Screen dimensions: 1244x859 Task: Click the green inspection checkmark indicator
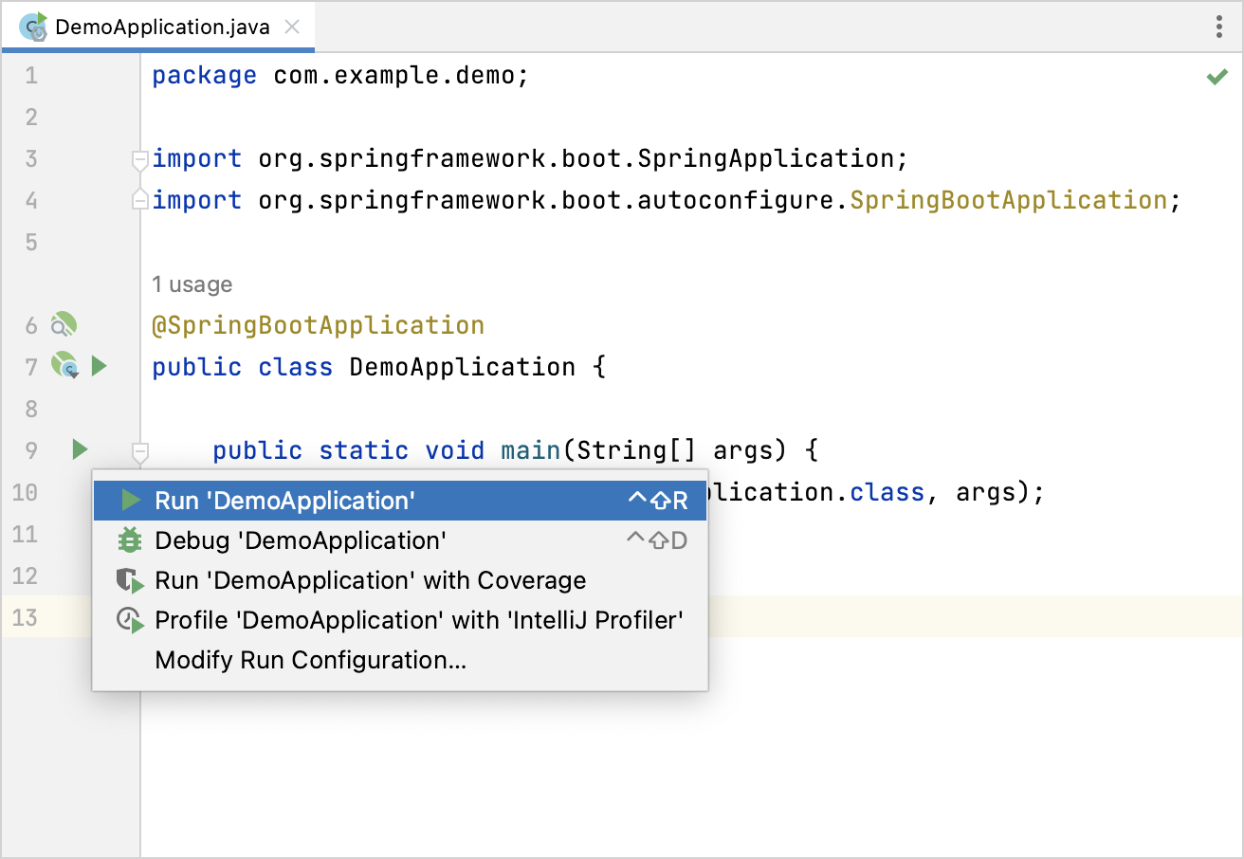(x=1217, y=77)
